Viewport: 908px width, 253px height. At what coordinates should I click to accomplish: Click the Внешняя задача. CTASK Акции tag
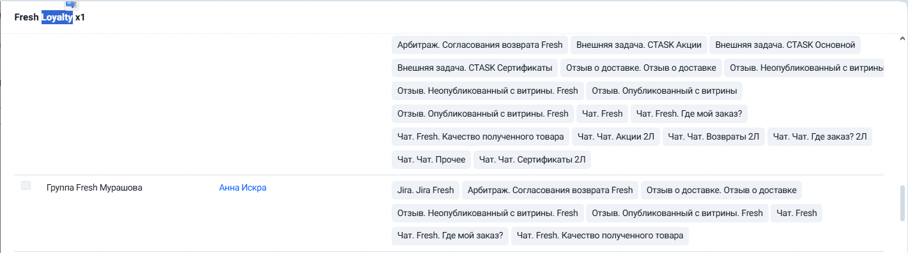(x=639, y=45)
